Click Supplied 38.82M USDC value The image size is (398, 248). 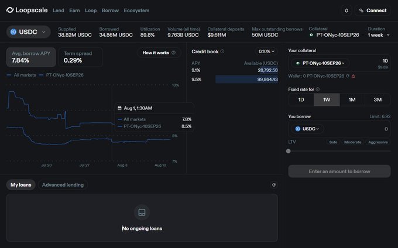(x=75, y=35)
